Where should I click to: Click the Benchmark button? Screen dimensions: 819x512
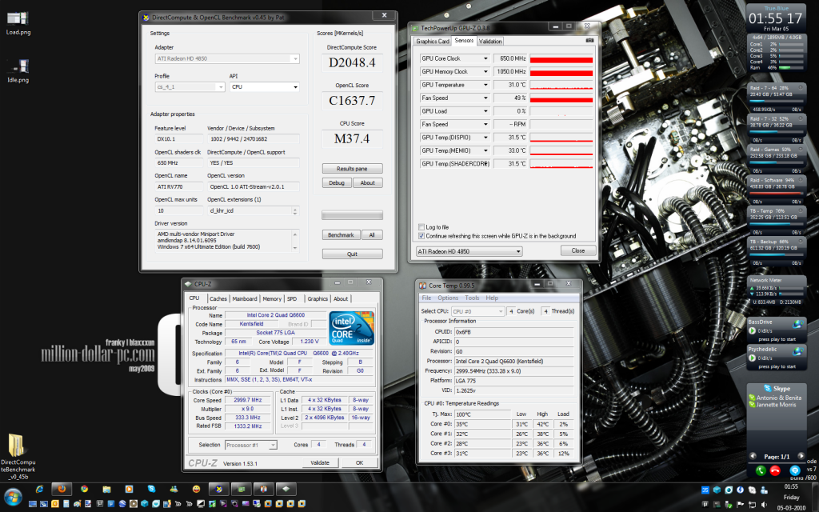[340, 234]
